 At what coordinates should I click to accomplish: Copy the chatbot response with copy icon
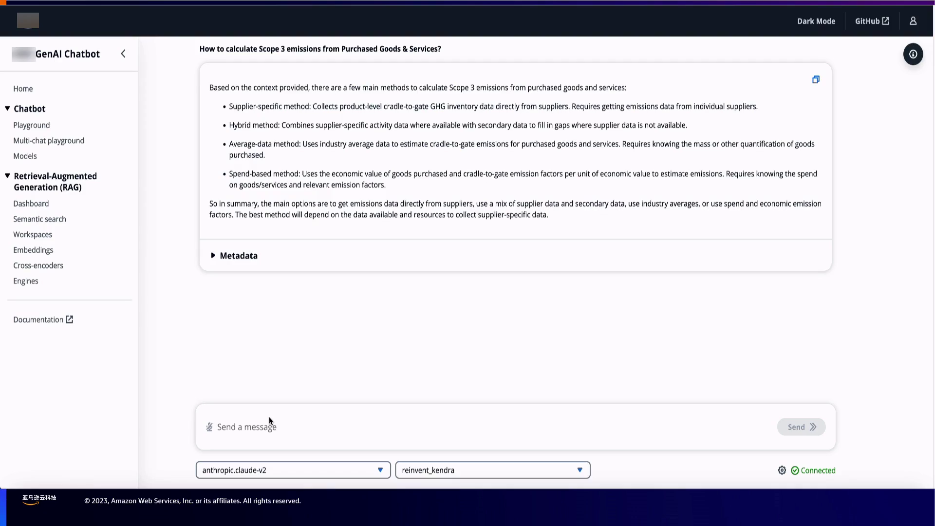[816, 79]
